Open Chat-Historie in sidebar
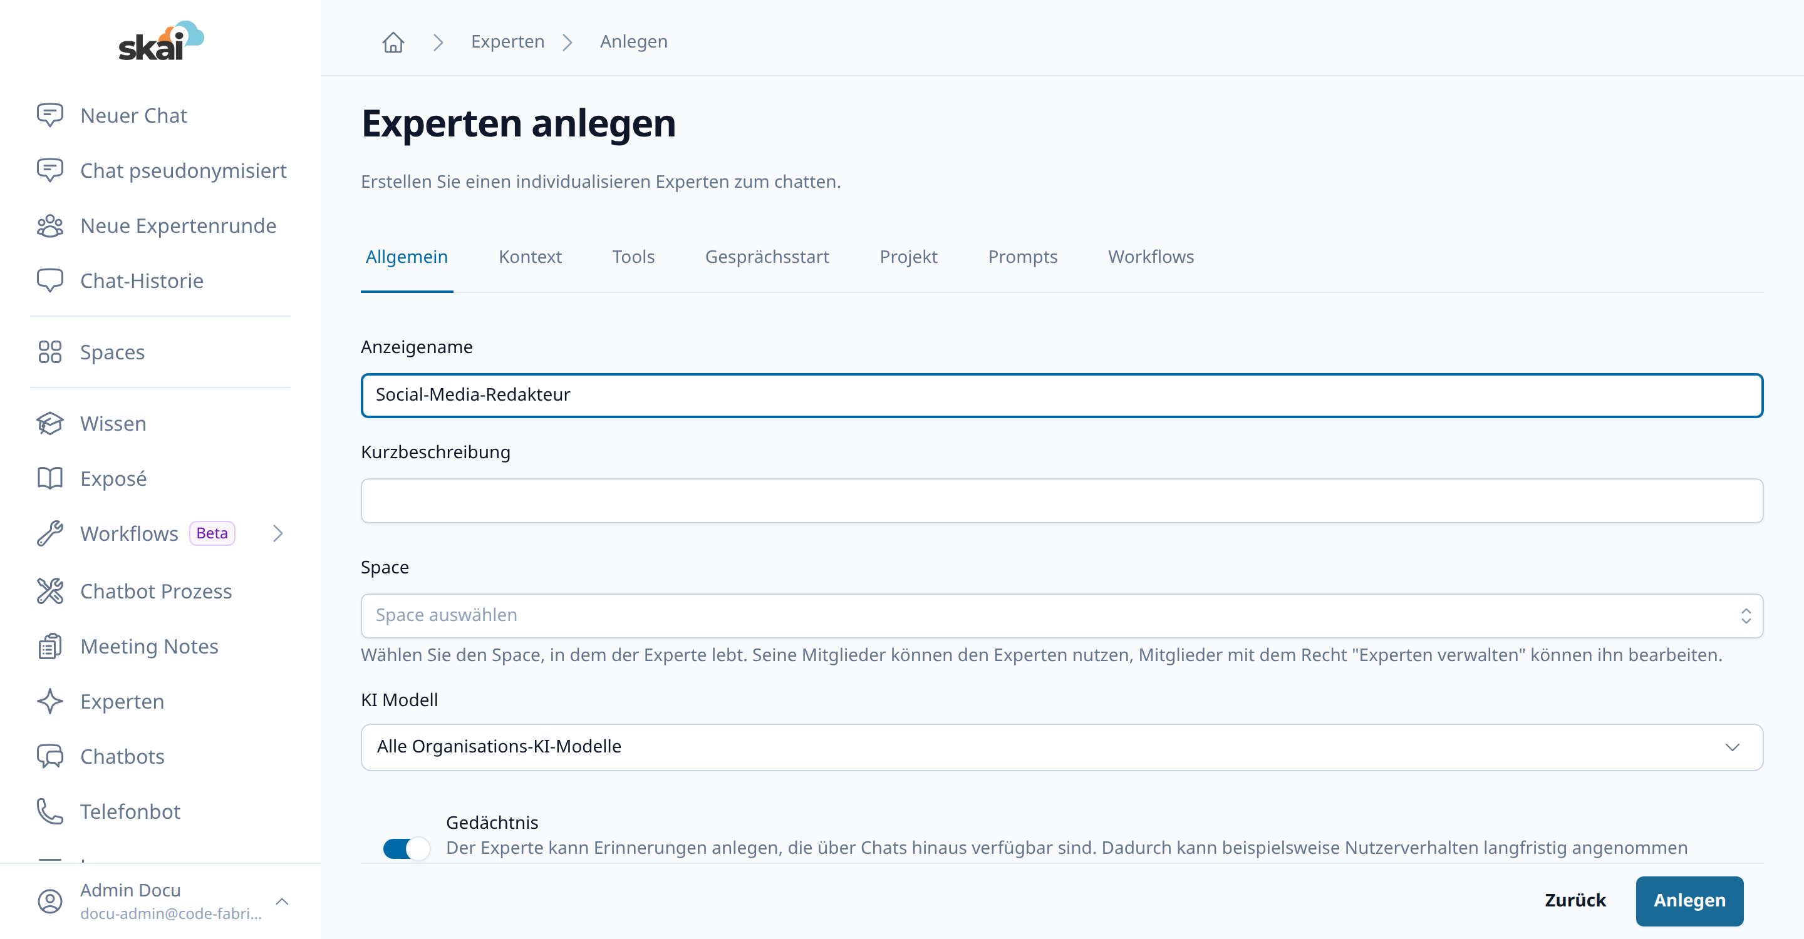 [x=142, y=280]
